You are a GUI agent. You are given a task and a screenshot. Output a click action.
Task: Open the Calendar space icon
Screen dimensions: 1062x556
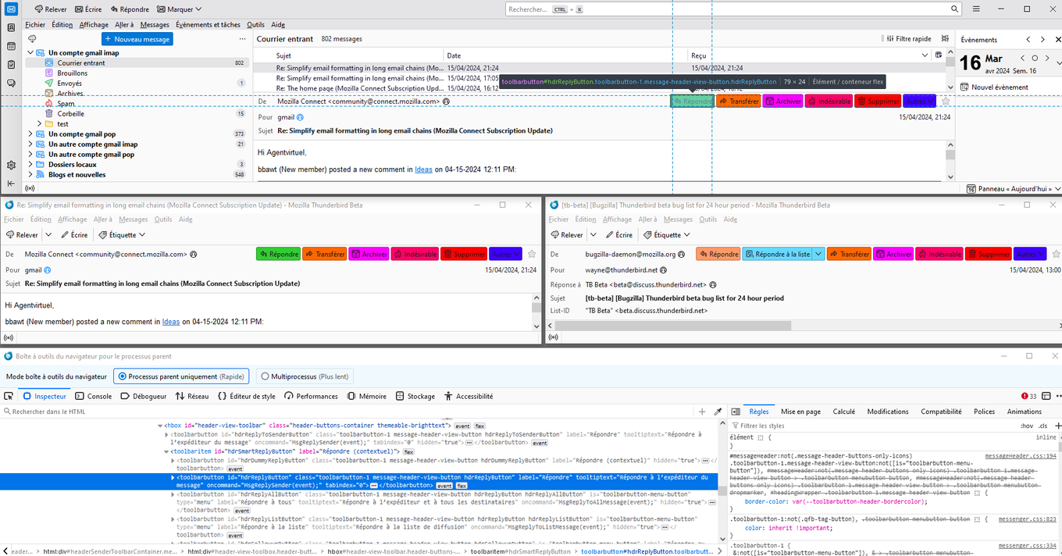click(11, 46)
